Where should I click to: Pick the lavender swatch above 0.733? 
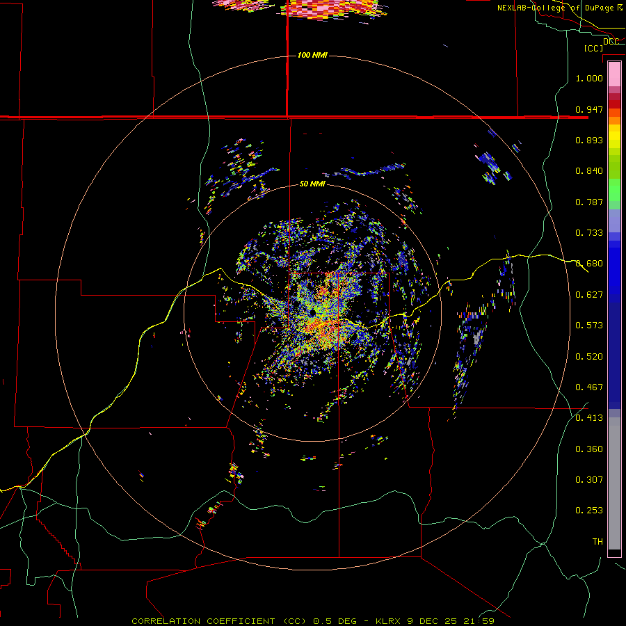(614, 220)
